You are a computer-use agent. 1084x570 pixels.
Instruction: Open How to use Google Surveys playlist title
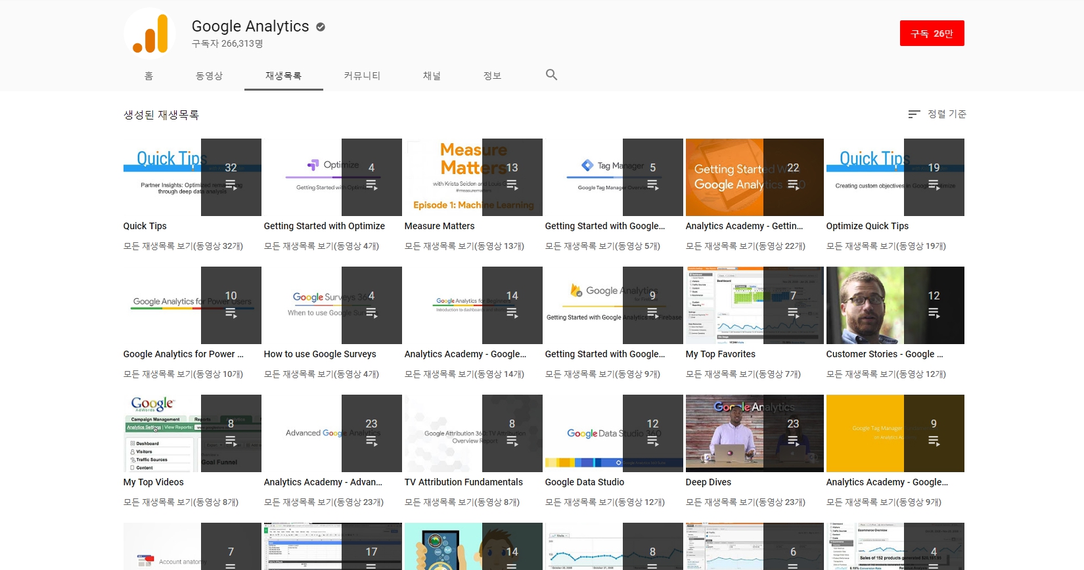[x=320, y=354]
